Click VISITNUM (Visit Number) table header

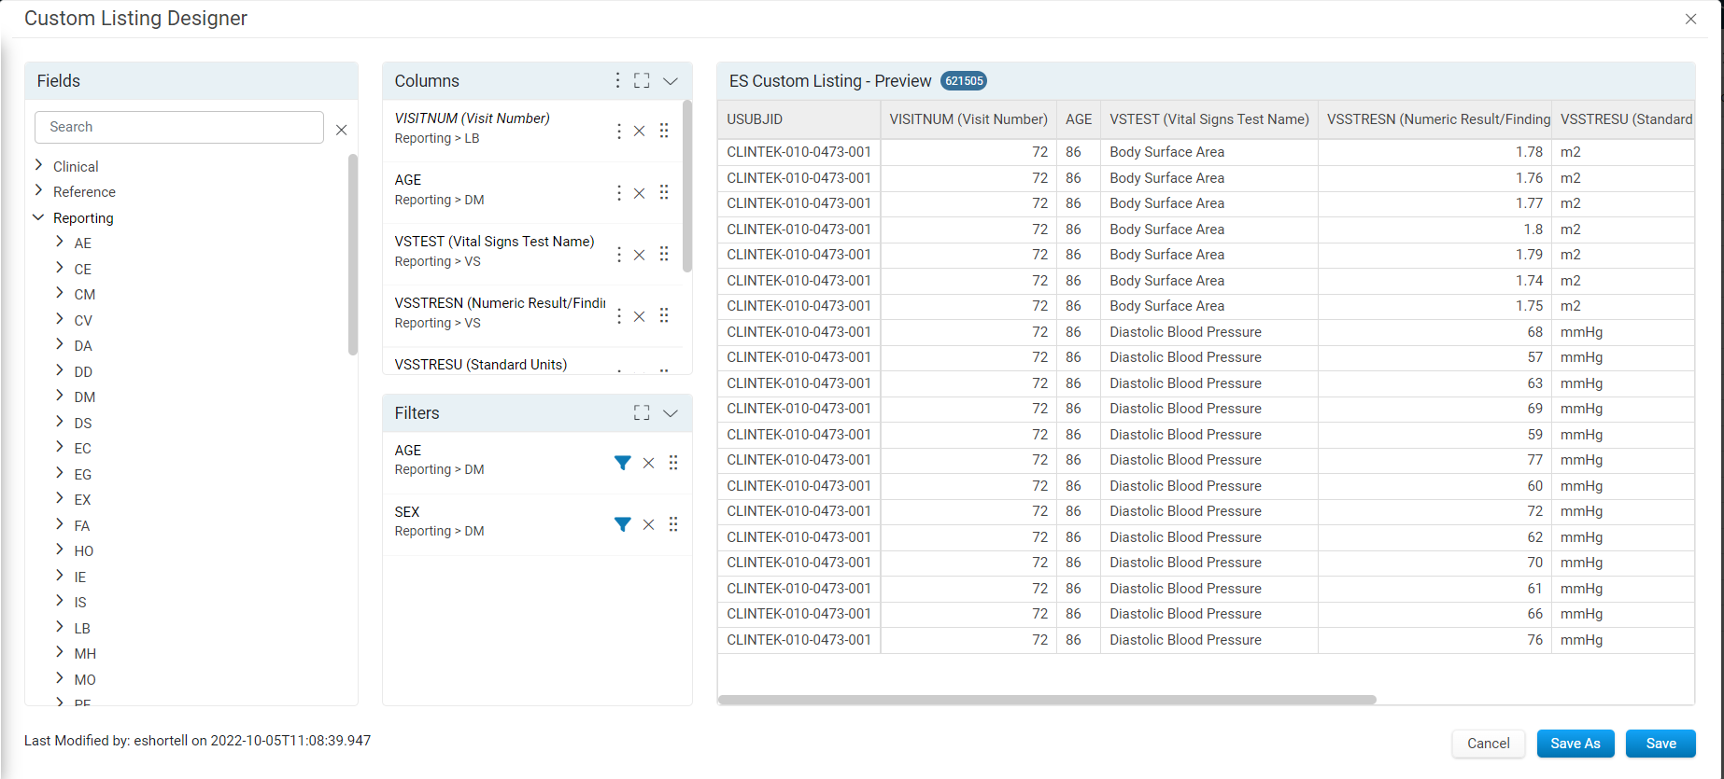(x=968, y=119)
